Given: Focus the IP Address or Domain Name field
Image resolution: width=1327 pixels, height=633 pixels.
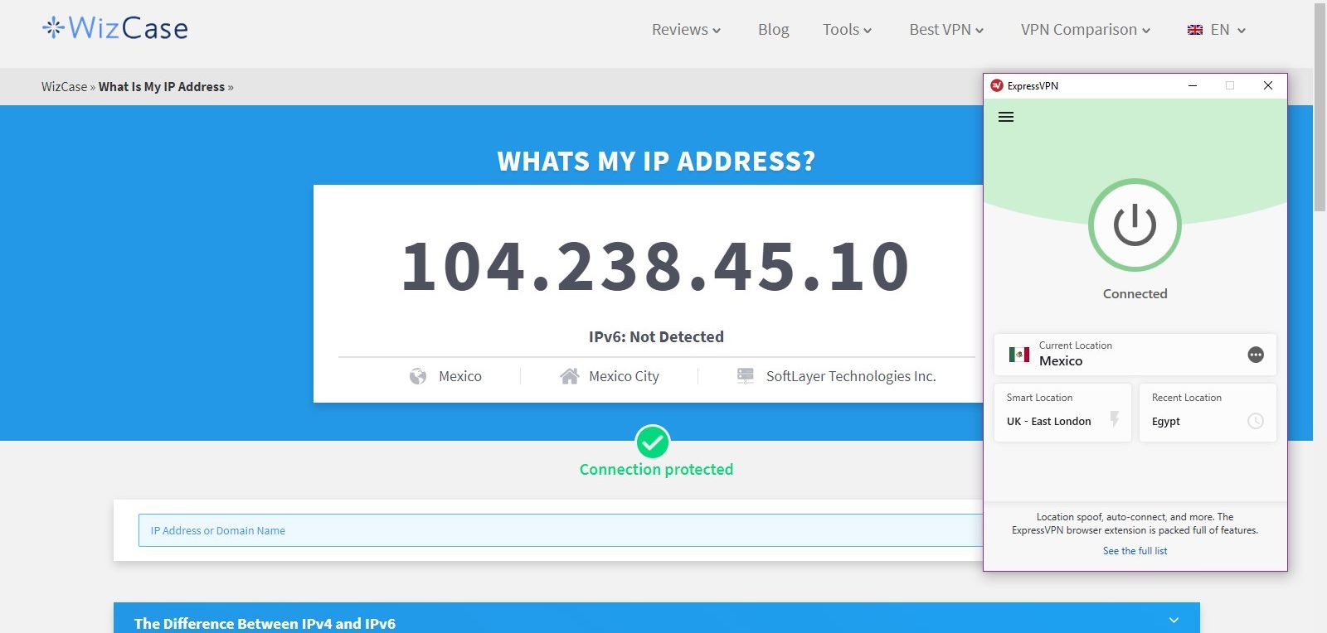Looking at the screenshot, I should (x=561, y=530).
